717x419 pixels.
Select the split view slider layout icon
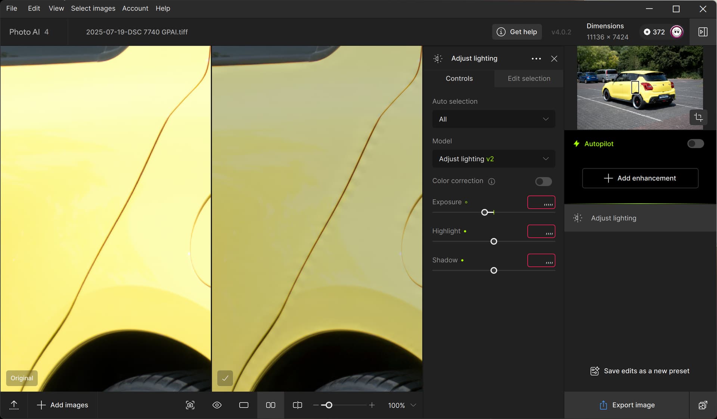(298, 405)
